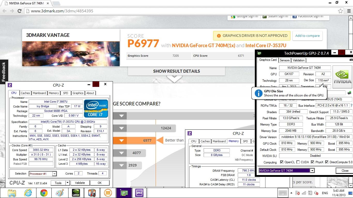Bookmark this page with the star icon
This screenshot has width=353, height=198.
341,11
